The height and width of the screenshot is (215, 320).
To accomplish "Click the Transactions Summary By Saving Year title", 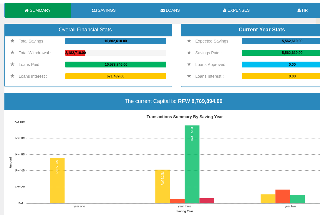I will tap(185, 117).
